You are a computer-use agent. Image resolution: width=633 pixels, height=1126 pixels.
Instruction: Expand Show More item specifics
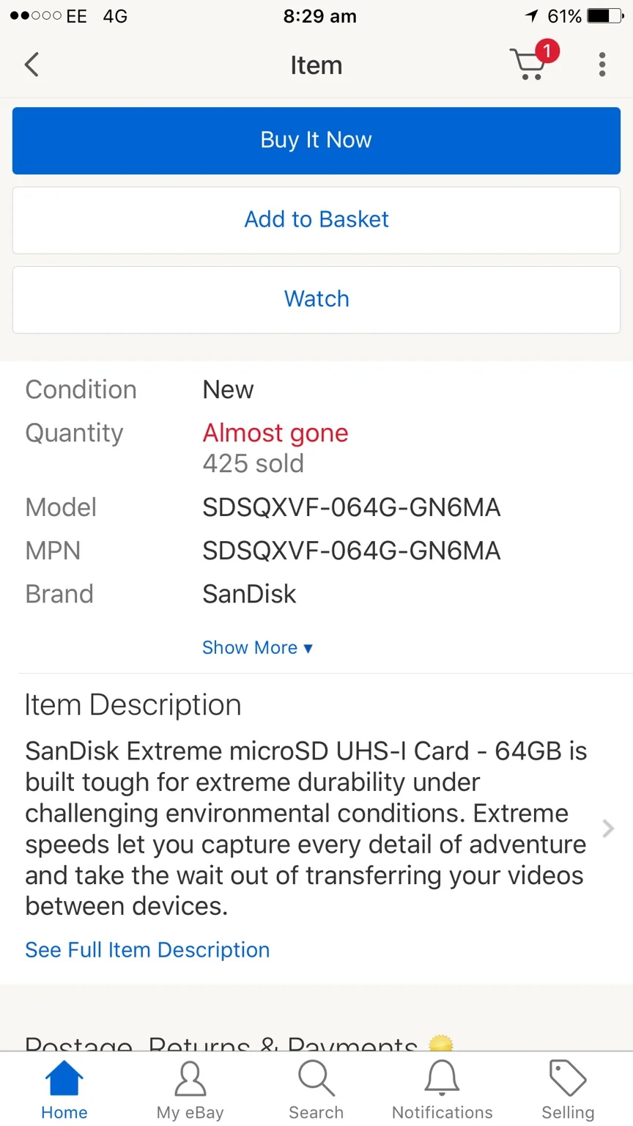tap(257, 647)
